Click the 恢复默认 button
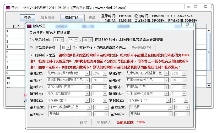The image size is (217, 133). click(x=104, y=122)
